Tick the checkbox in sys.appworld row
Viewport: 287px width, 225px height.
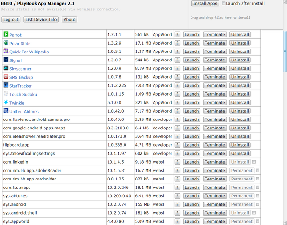click(258, 221)
